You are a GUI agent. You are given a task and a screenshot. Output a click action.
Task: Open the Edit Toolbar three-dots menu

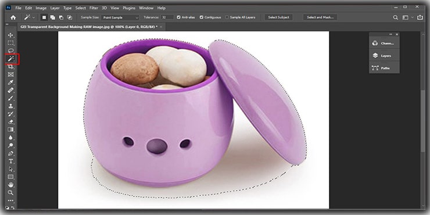tap(10, 200)
